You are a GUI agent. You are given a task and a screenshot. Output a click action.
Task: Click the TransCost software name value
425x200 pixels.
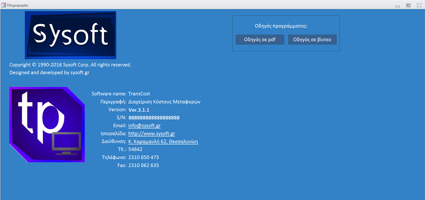[x=139, y=94]
